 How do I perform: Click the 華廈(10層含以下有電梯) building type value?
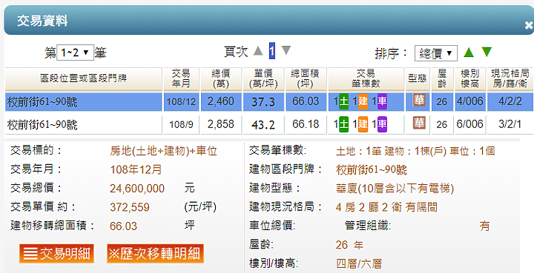395,189
